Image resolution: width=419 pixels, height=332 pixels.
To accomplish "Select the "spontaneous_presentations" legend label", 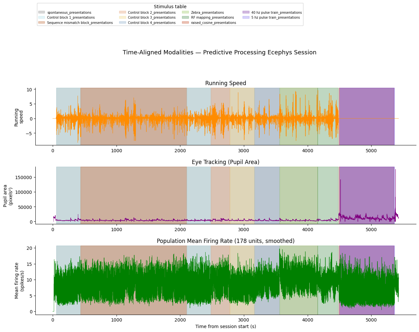I will click(x=69, y=13).
